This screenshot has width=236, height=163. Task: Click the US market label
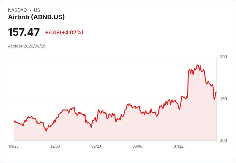37,10
